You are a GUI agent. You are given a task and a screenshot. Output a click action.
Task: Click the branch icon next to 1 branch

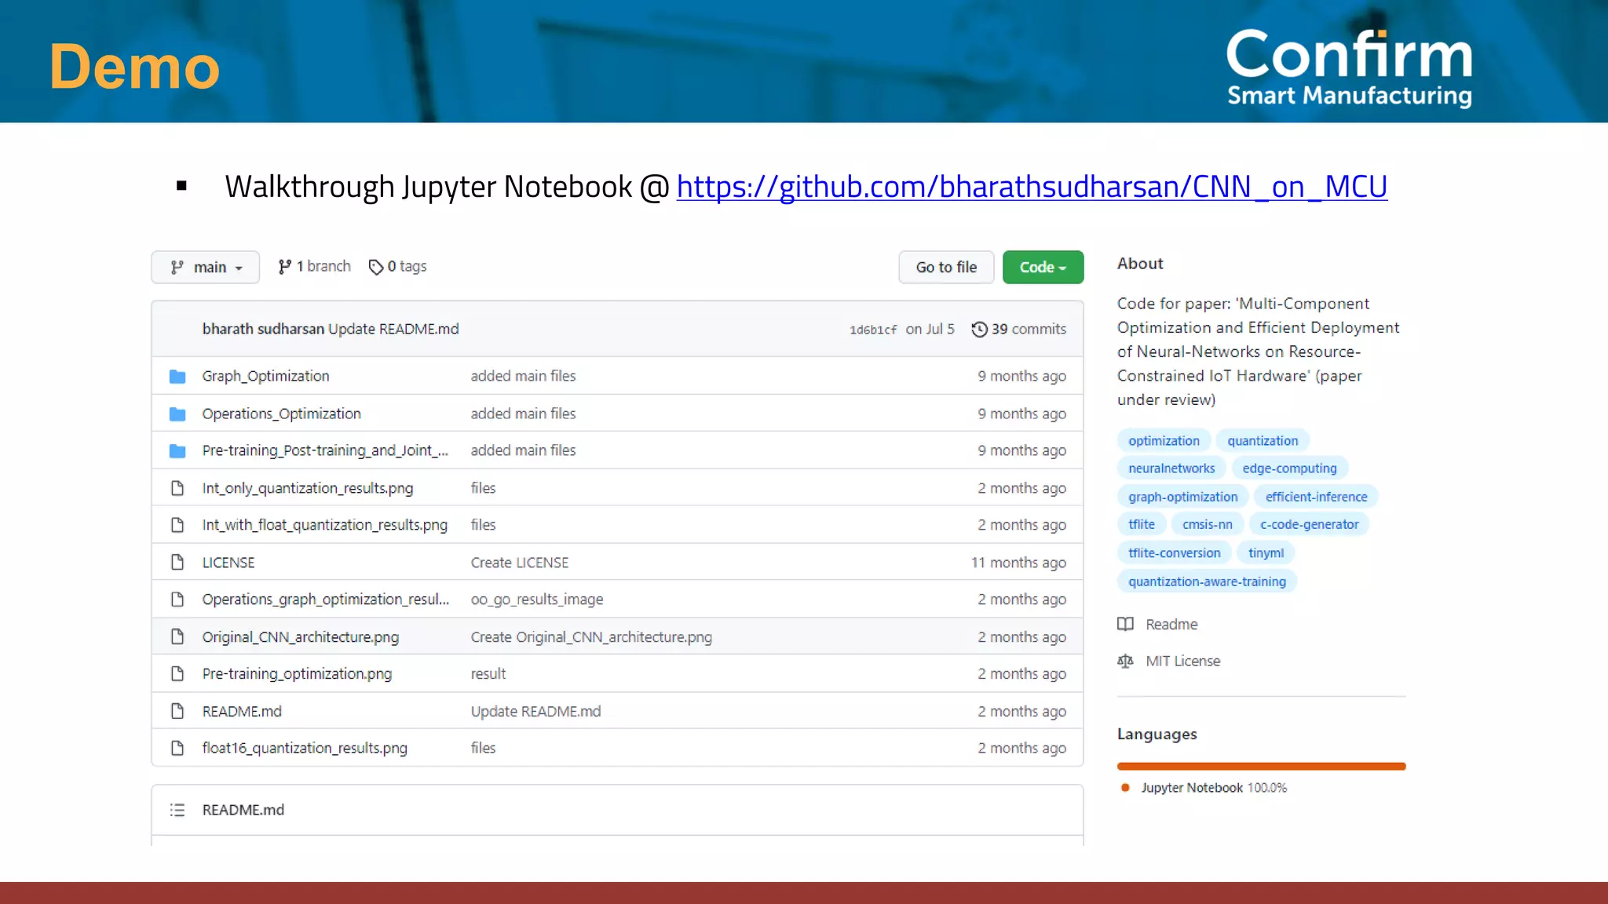284,267
